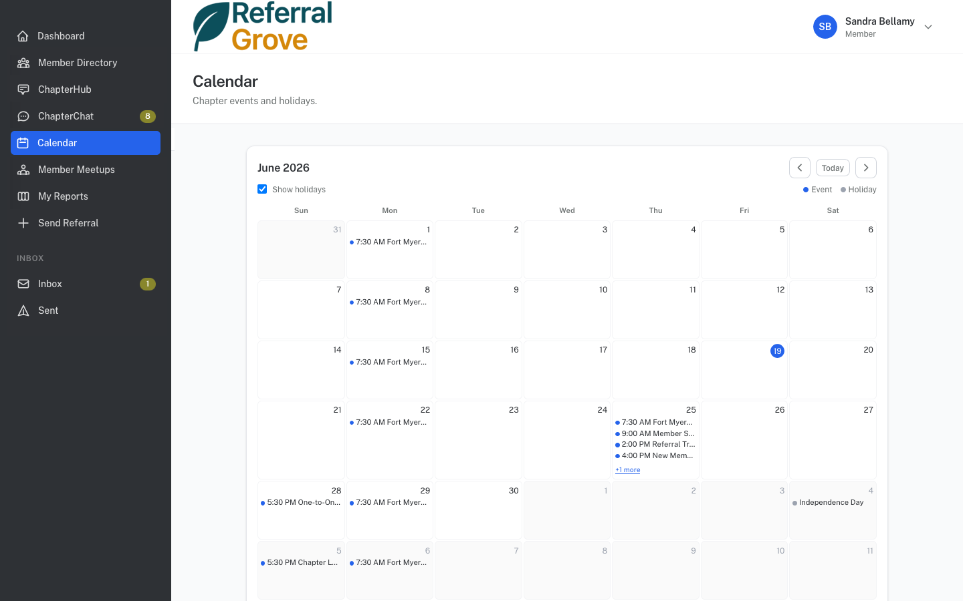Go to previous month with left arrow
Screen dimensions: 963x601
coord(800,168)
